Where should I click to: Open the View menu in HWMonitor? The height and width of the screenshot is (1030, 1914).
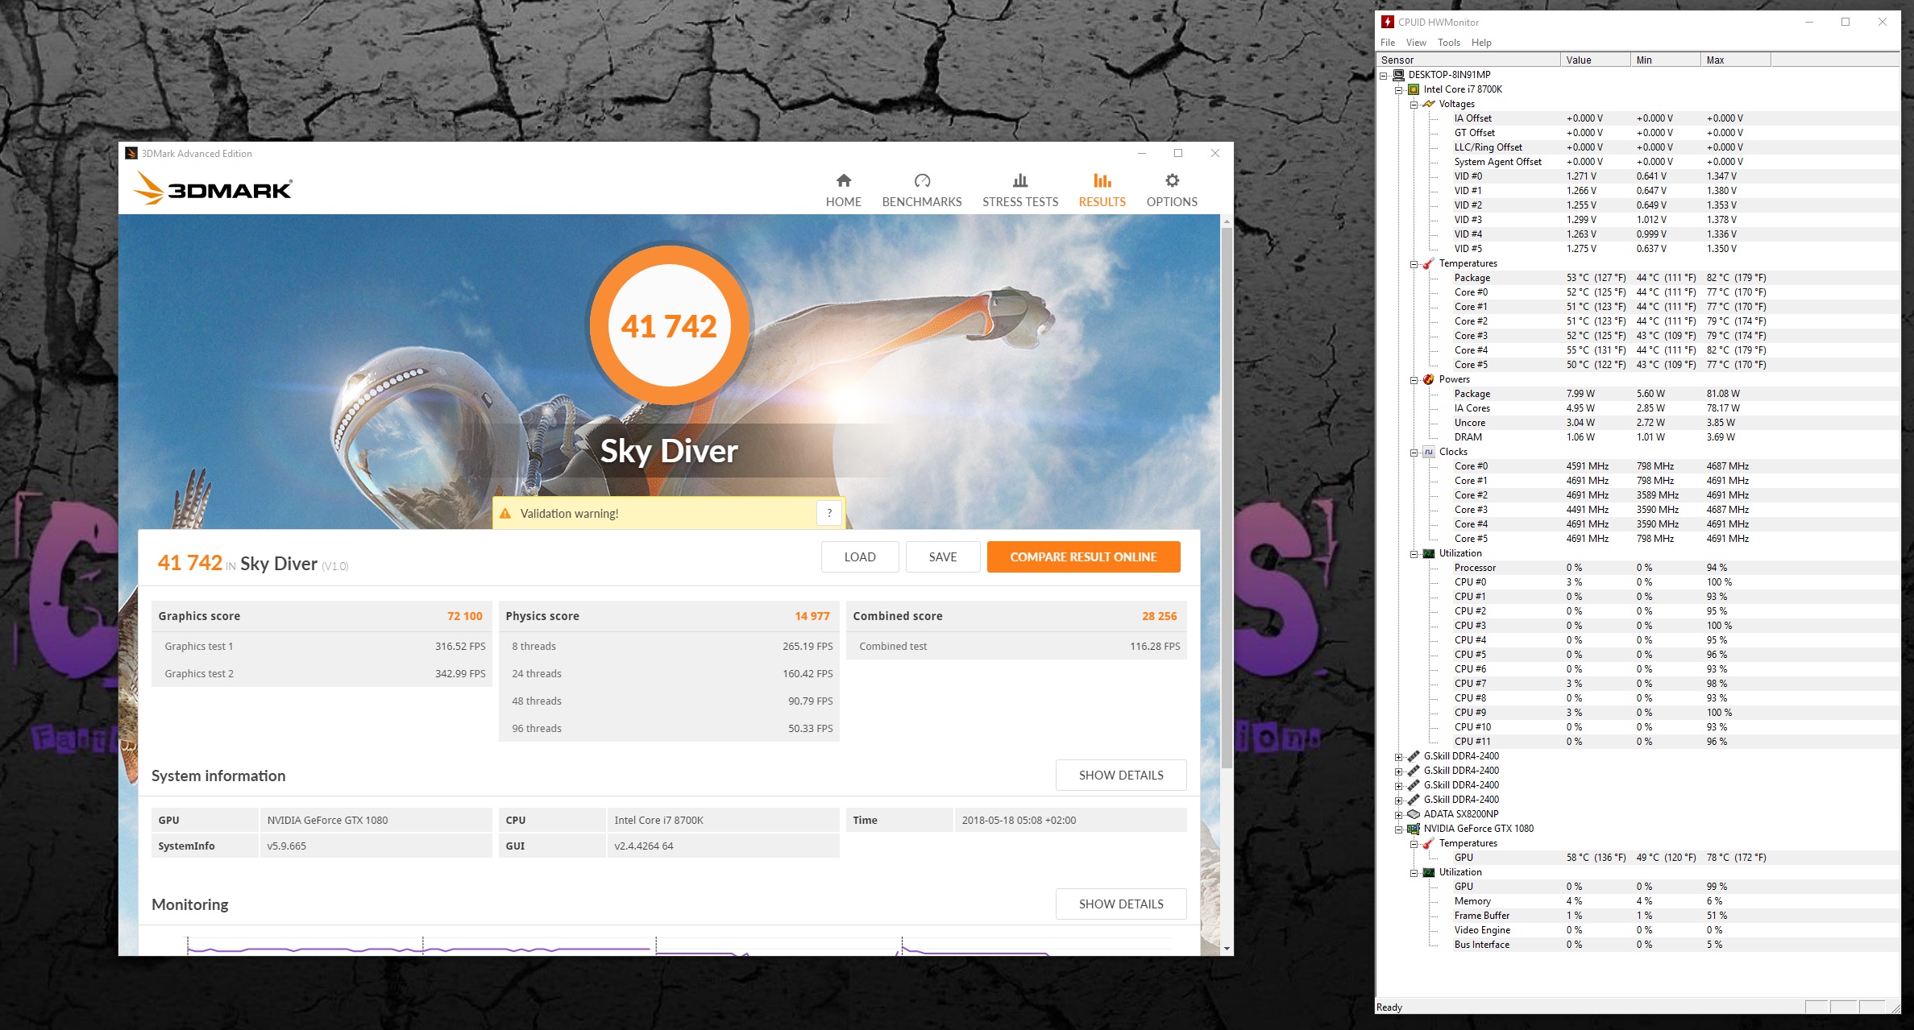tap(1416, 43)
